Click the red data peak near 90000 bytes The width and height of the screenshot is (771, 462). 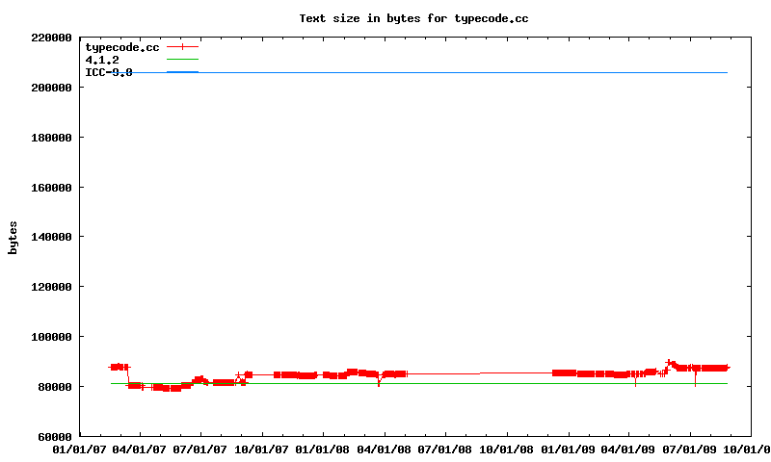(x=669, y=363)
